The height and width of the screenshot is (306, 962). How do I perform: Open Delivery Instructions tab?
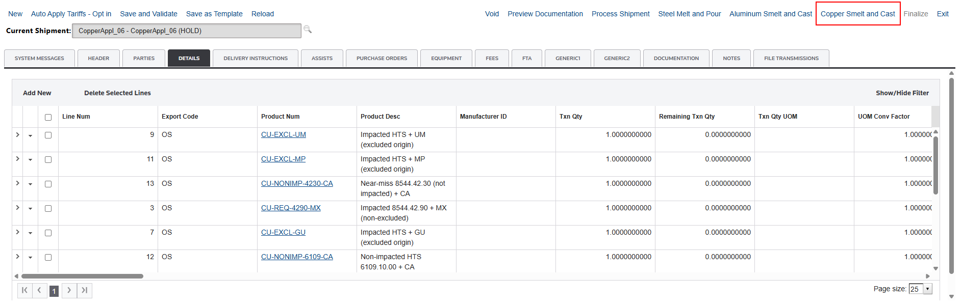(x=256, y=58)
